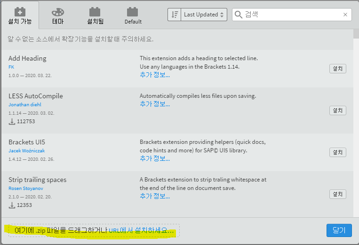Install the Strip trailing spaces extension
Image resolution: width=359 pixels, height=245 pixels.
tap(338, 194)
